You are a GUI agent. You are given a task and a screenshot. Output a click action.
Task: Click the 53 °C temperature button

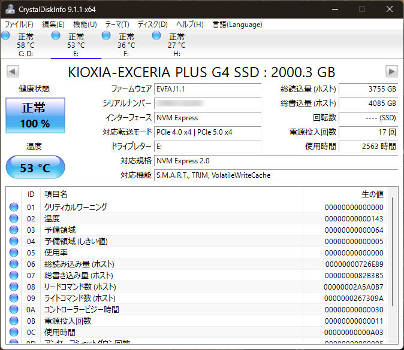tap(35, 167)
